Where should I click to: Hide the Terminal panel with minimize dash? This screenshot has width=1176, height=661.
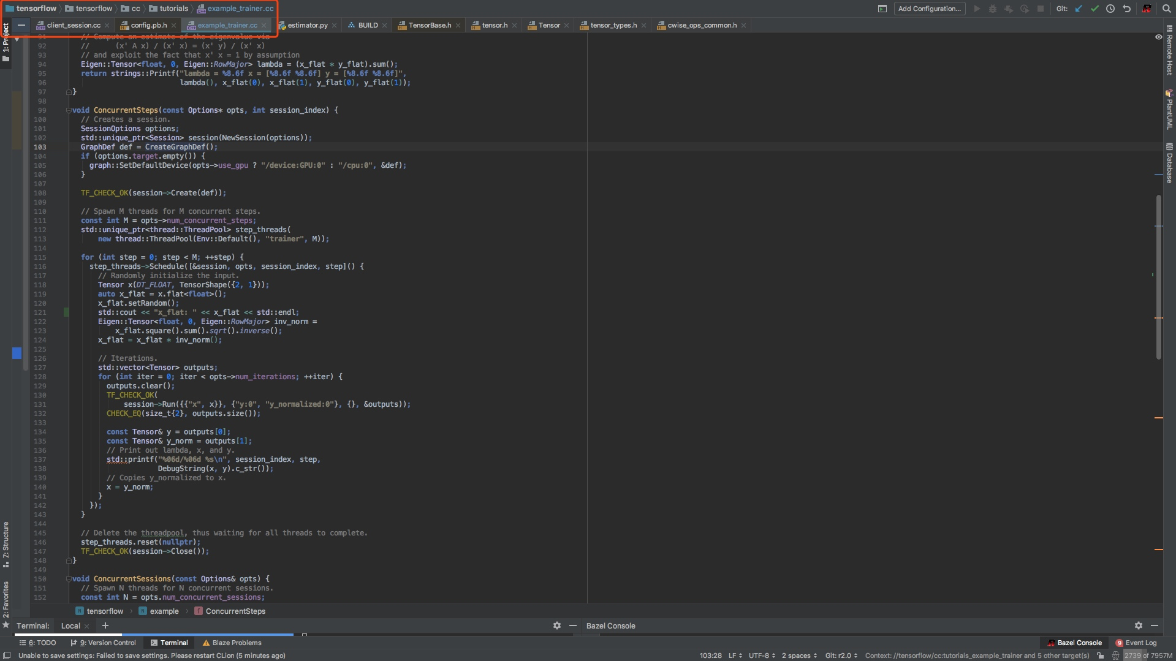click(x=573, y=625)
